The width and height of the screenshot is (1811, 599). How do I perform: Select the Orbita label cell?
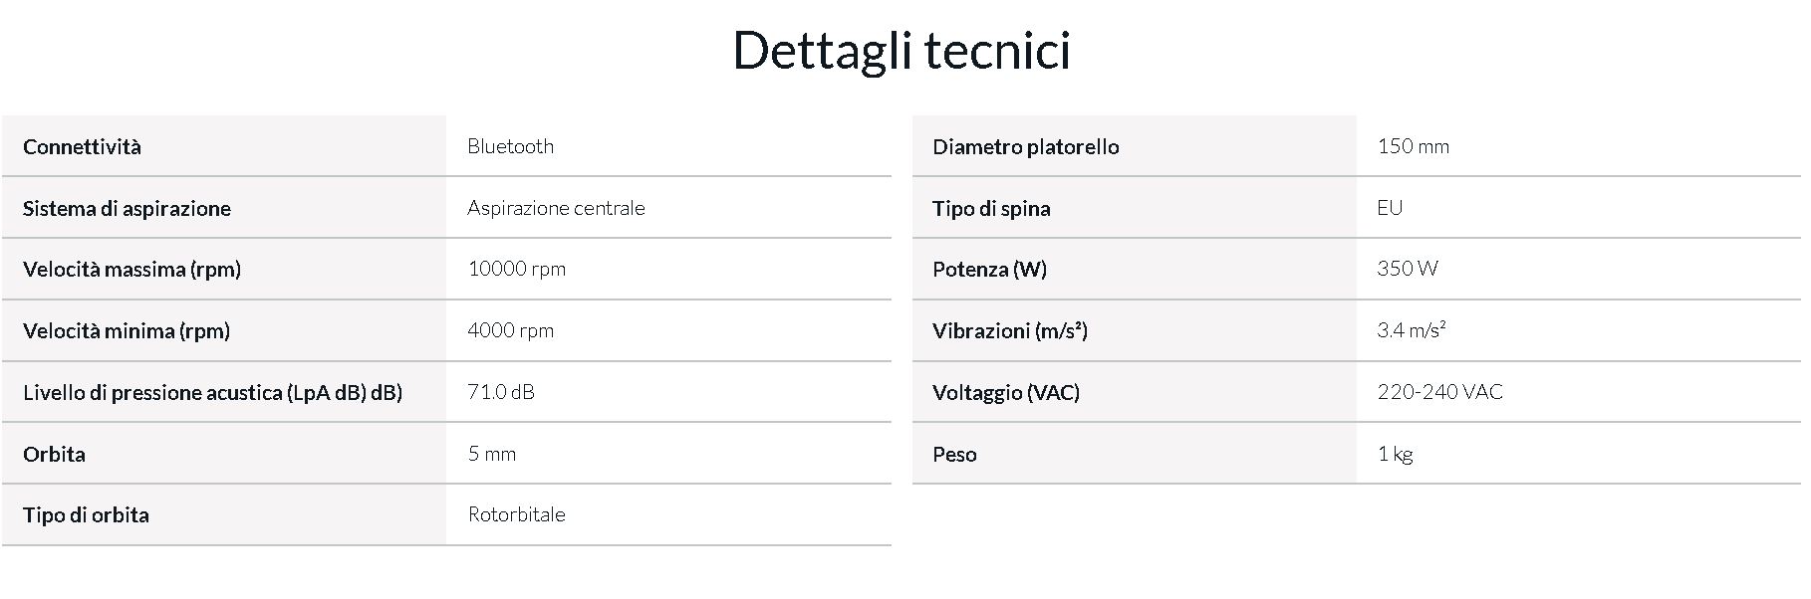pos(224,454)
